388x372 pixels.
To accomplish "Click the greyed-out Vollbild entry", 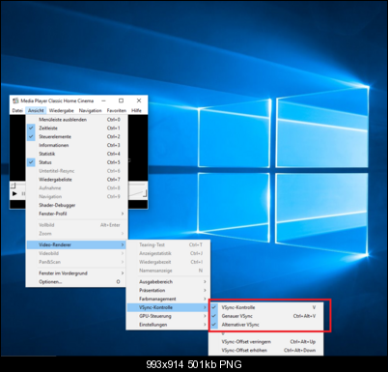I will 77,225.
